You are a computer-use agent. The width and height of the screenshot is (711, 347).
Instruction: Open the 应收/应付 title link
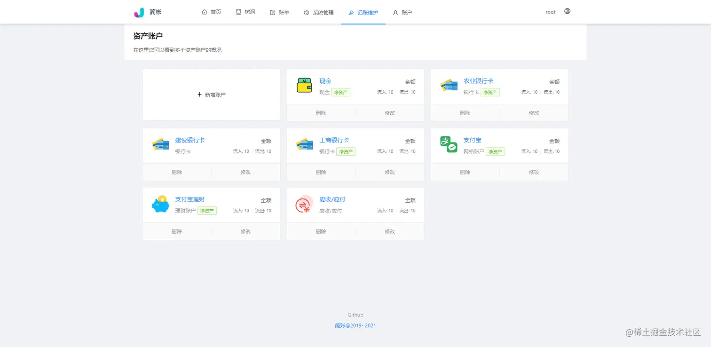[x=332, y=199]
